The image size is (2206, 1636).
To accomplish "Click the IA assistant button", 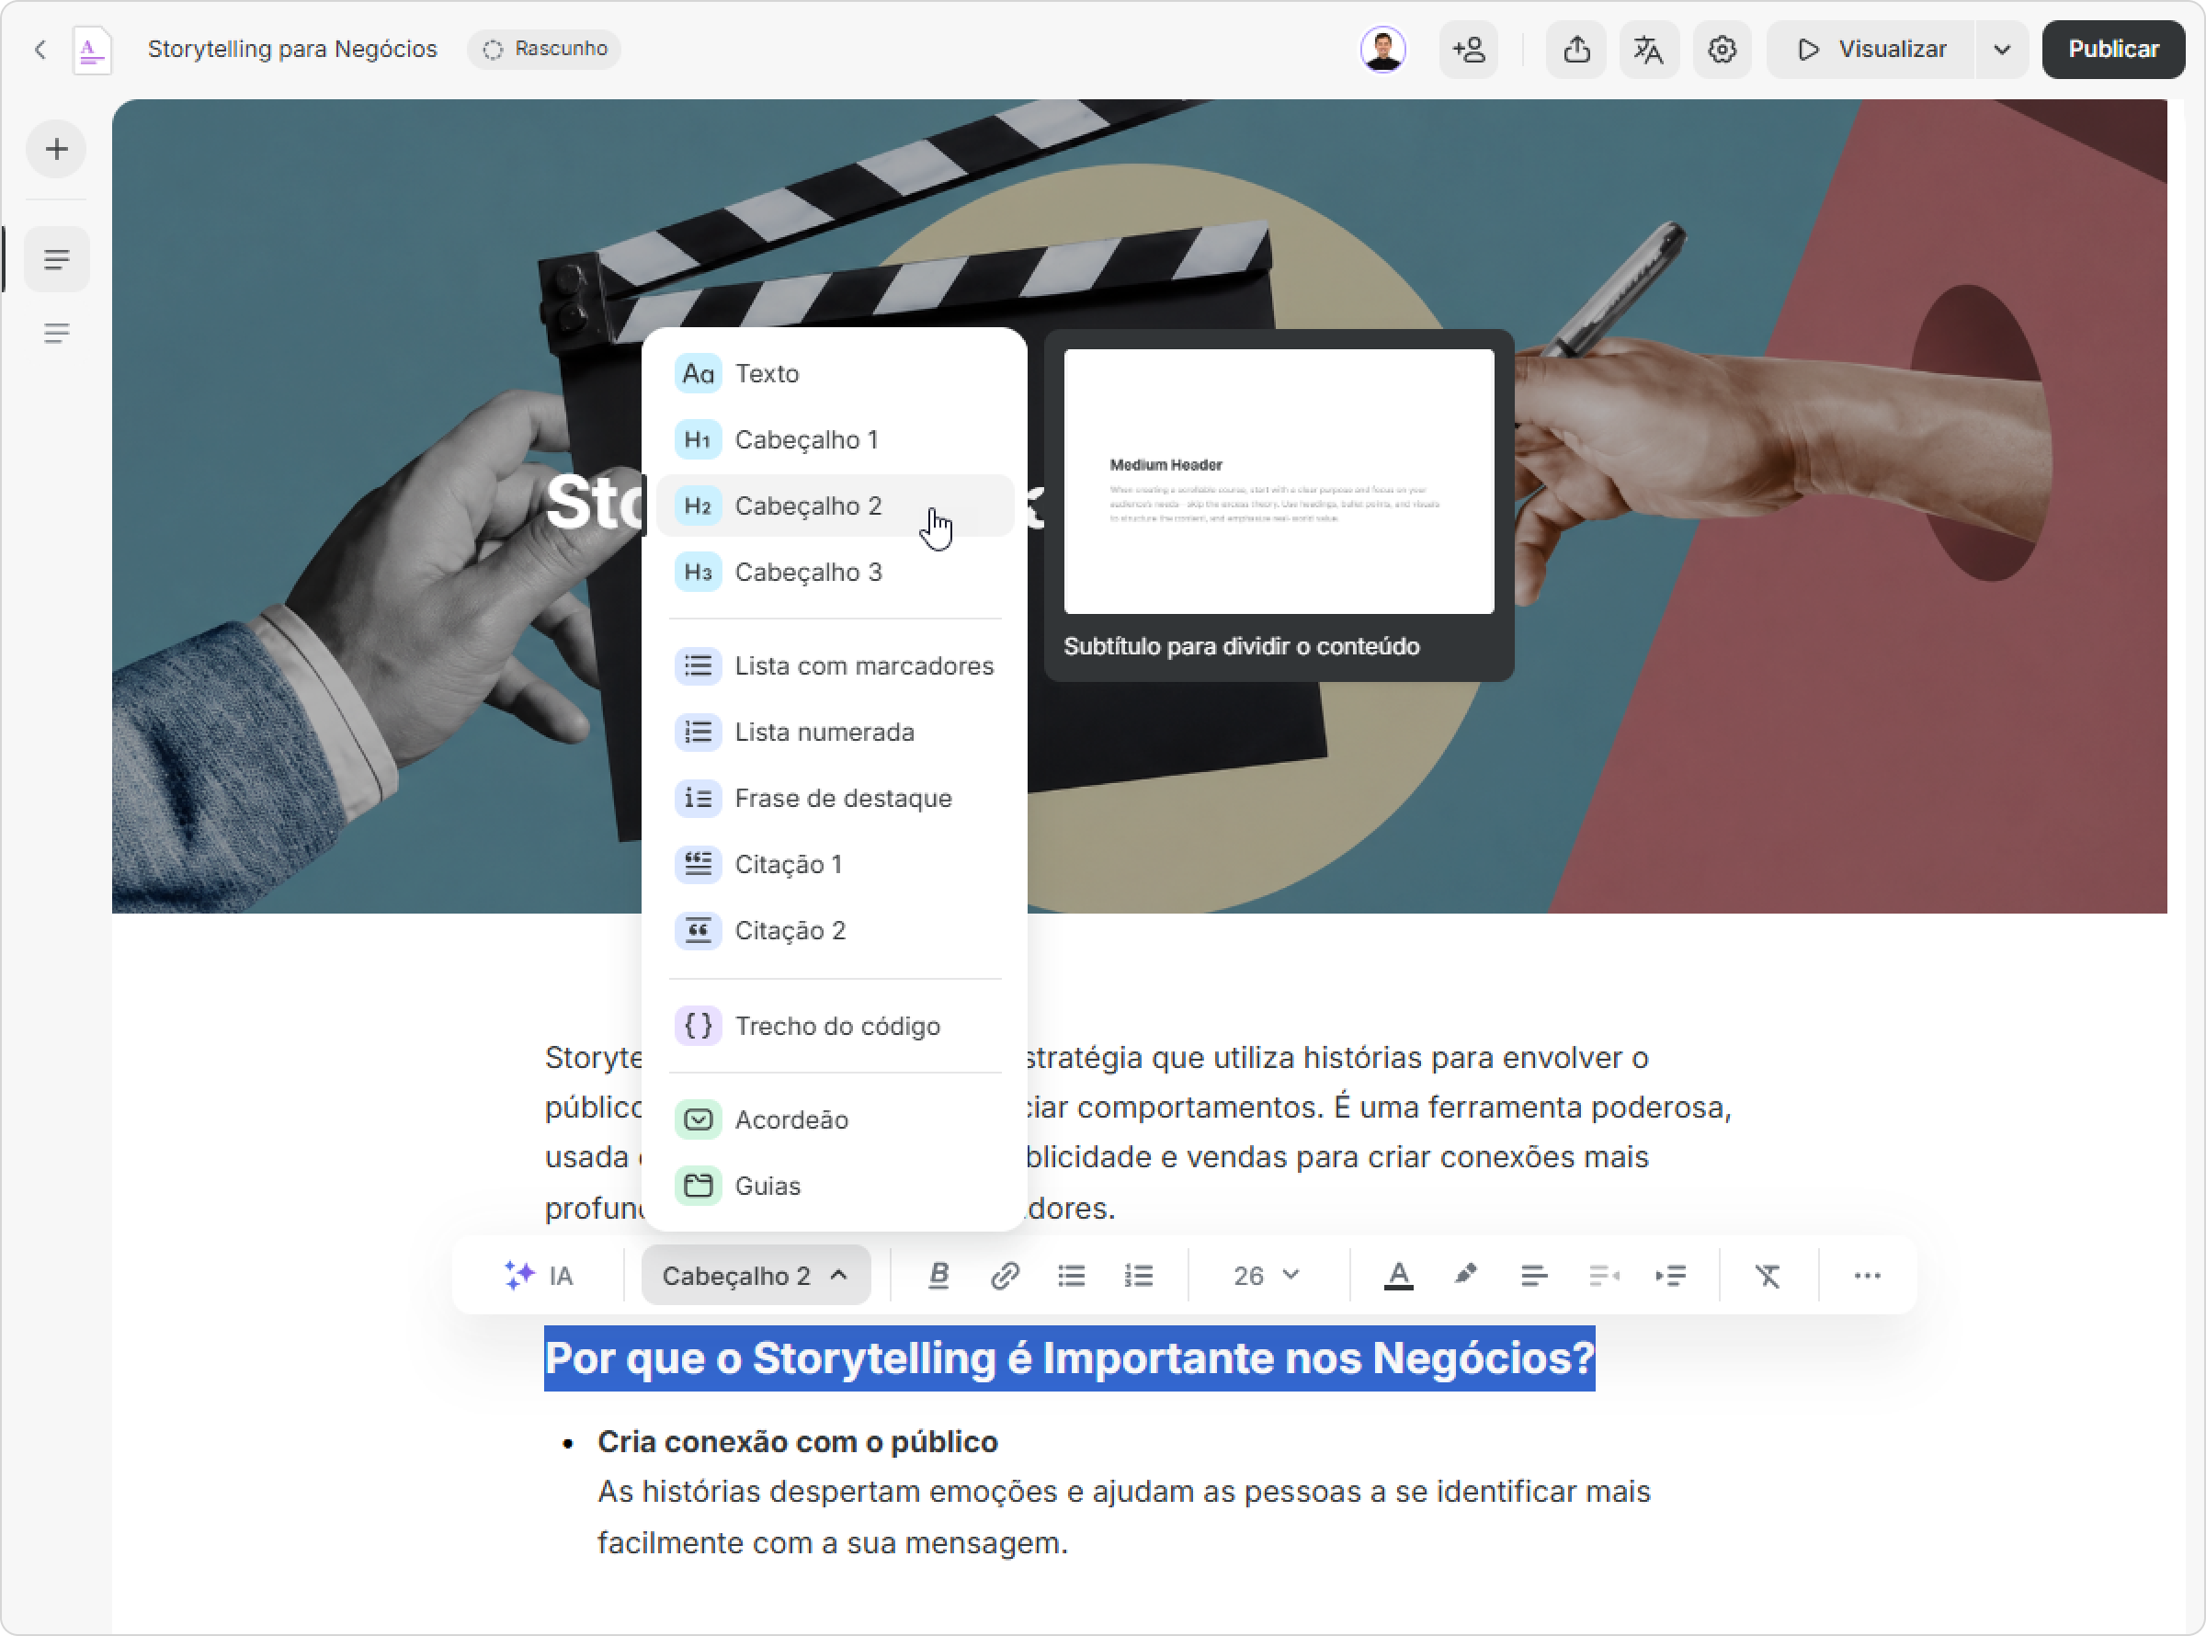I will click(x=539, y=1276).
